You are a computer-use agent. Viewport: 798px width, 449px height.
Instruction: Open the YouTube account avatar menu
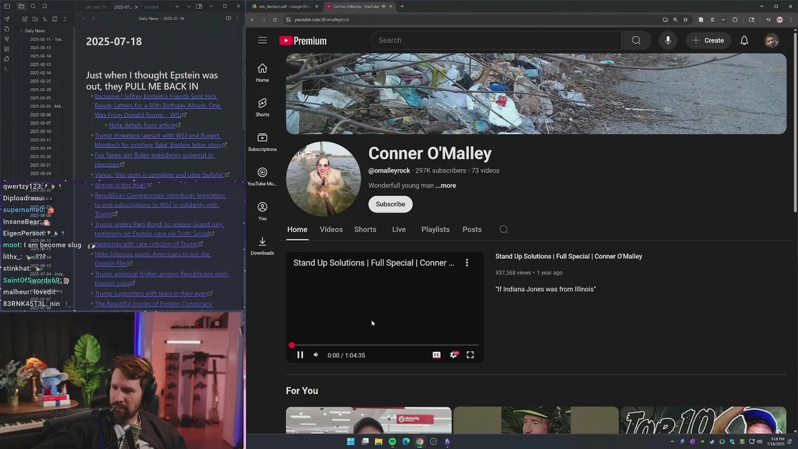772,41
